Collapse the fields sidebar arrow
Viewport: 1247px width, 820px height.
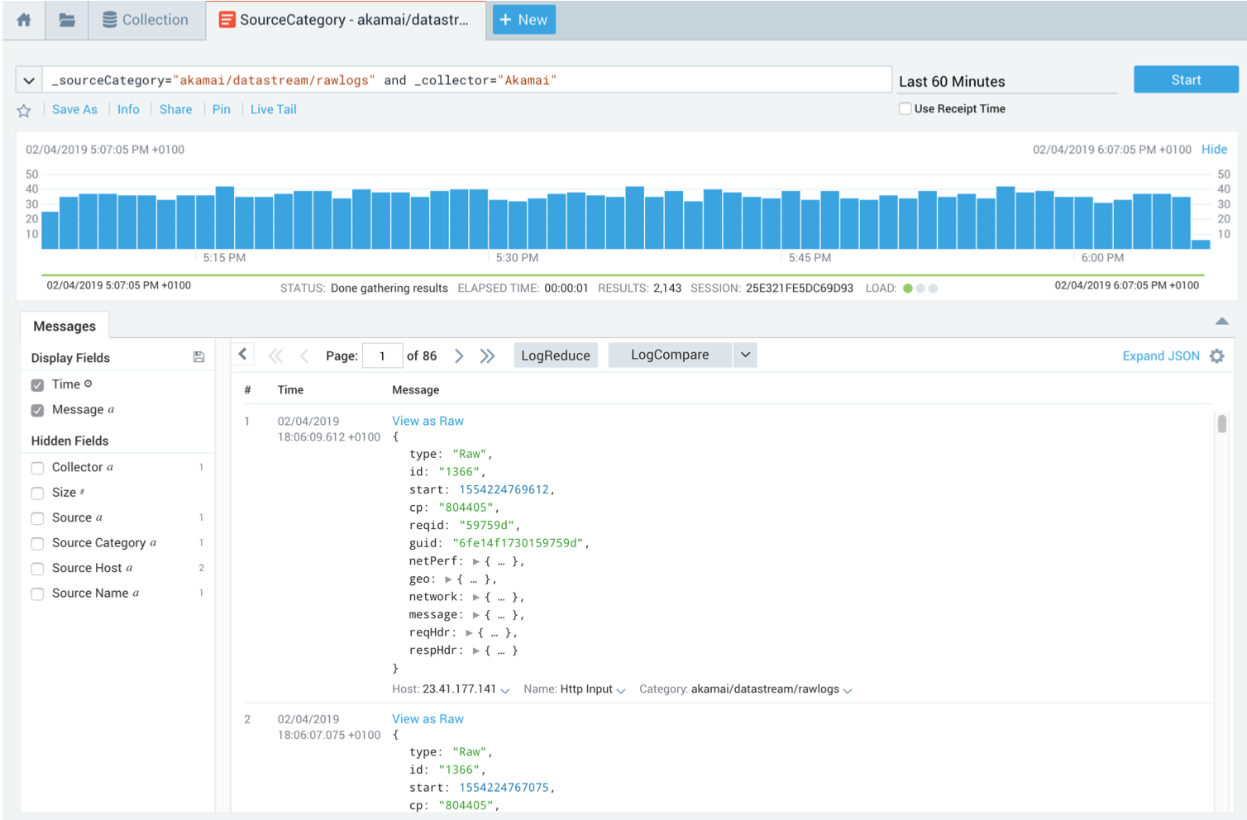coord(242,355)
